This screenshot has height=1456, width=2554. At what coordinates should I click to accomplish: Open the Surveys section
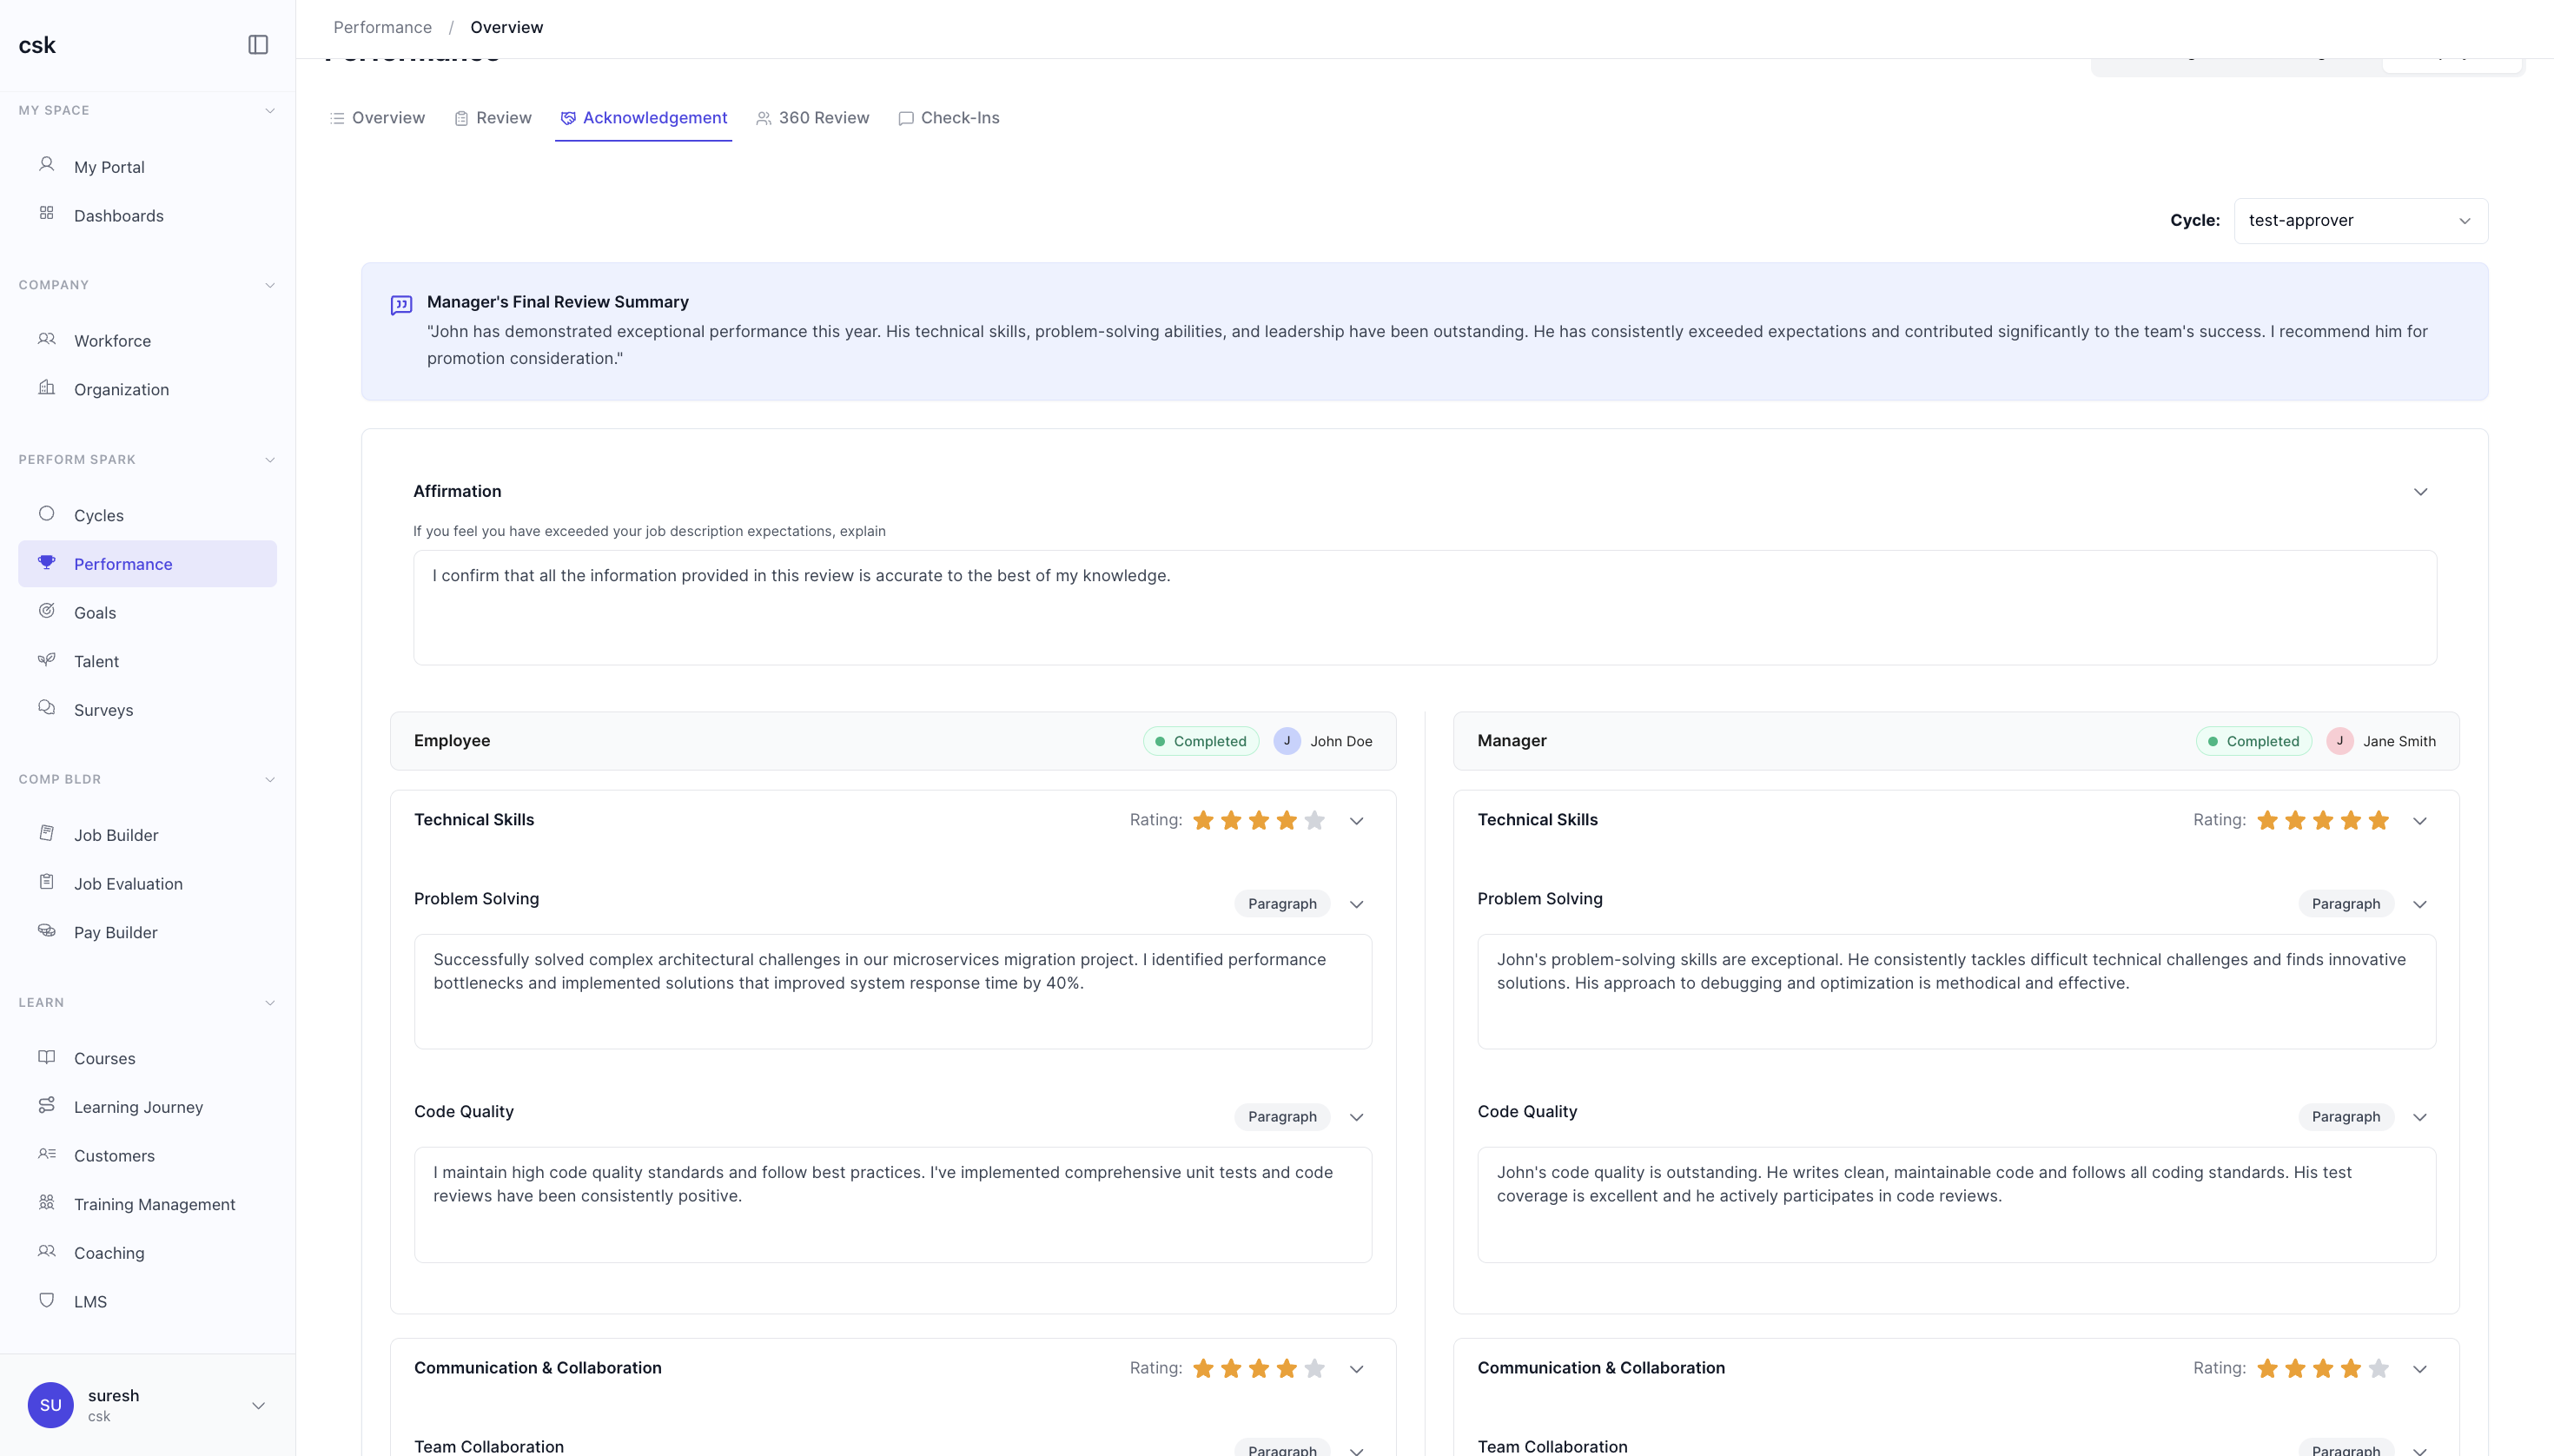[x=105, y=710]
